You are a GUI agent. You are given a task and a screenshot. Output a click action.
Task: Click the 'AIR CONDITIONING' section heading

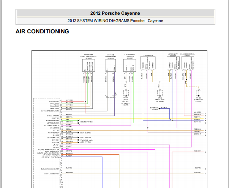[x=42, y=31]
